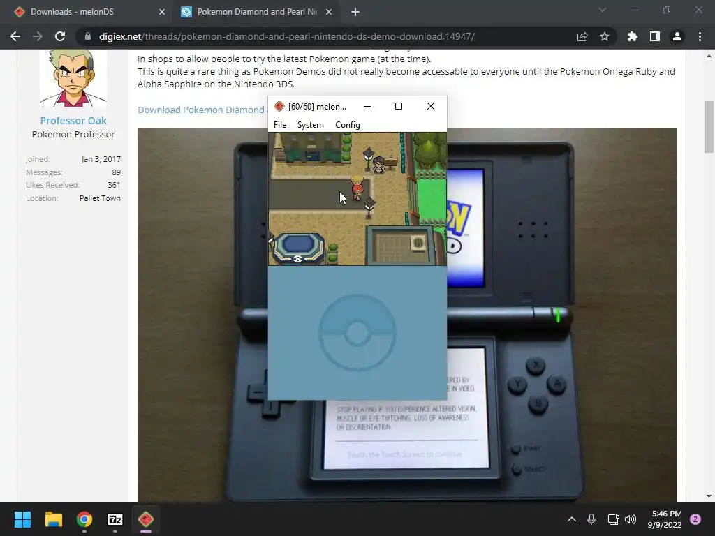Viewport: 715px width, 536px height.
Task: Bookmark this page with the star
Action: click(x=605, y=36)
